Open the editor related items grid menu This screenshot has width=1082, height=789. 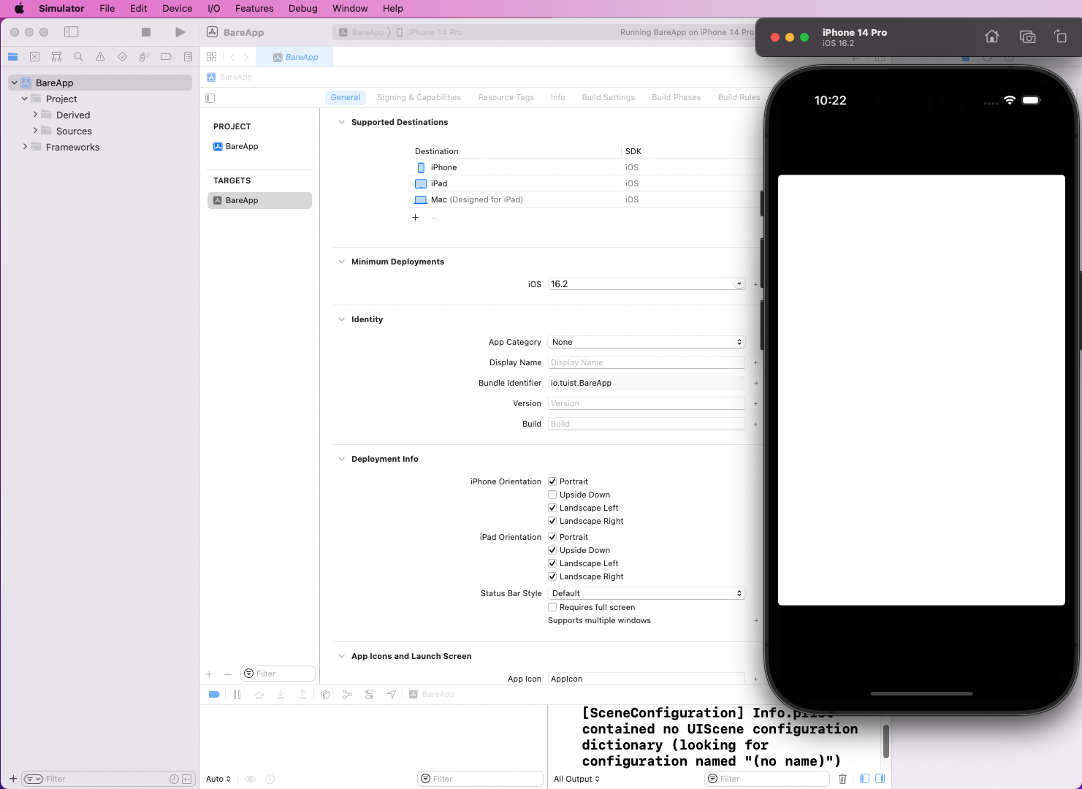(212, 57)
